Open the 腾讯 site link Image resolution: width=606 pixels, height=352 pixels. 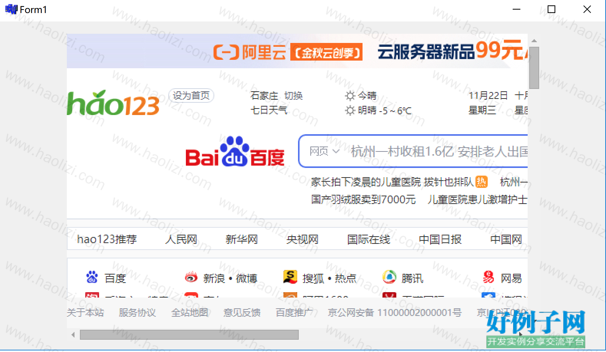pyautogui.click(x=412, y=278)
